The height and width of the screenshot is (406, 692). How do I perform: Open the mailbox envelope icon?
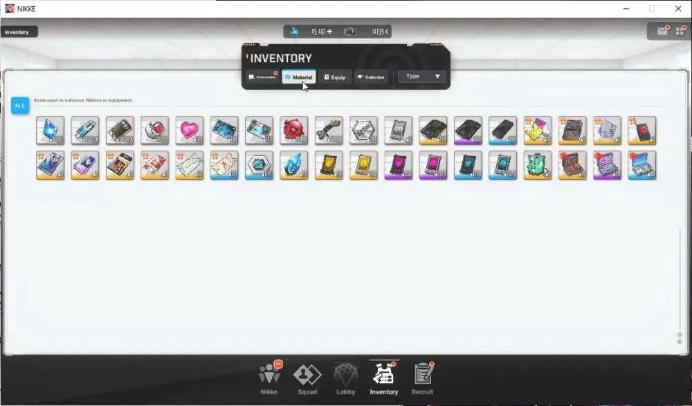pyautogui.click(x=662, y=31)
